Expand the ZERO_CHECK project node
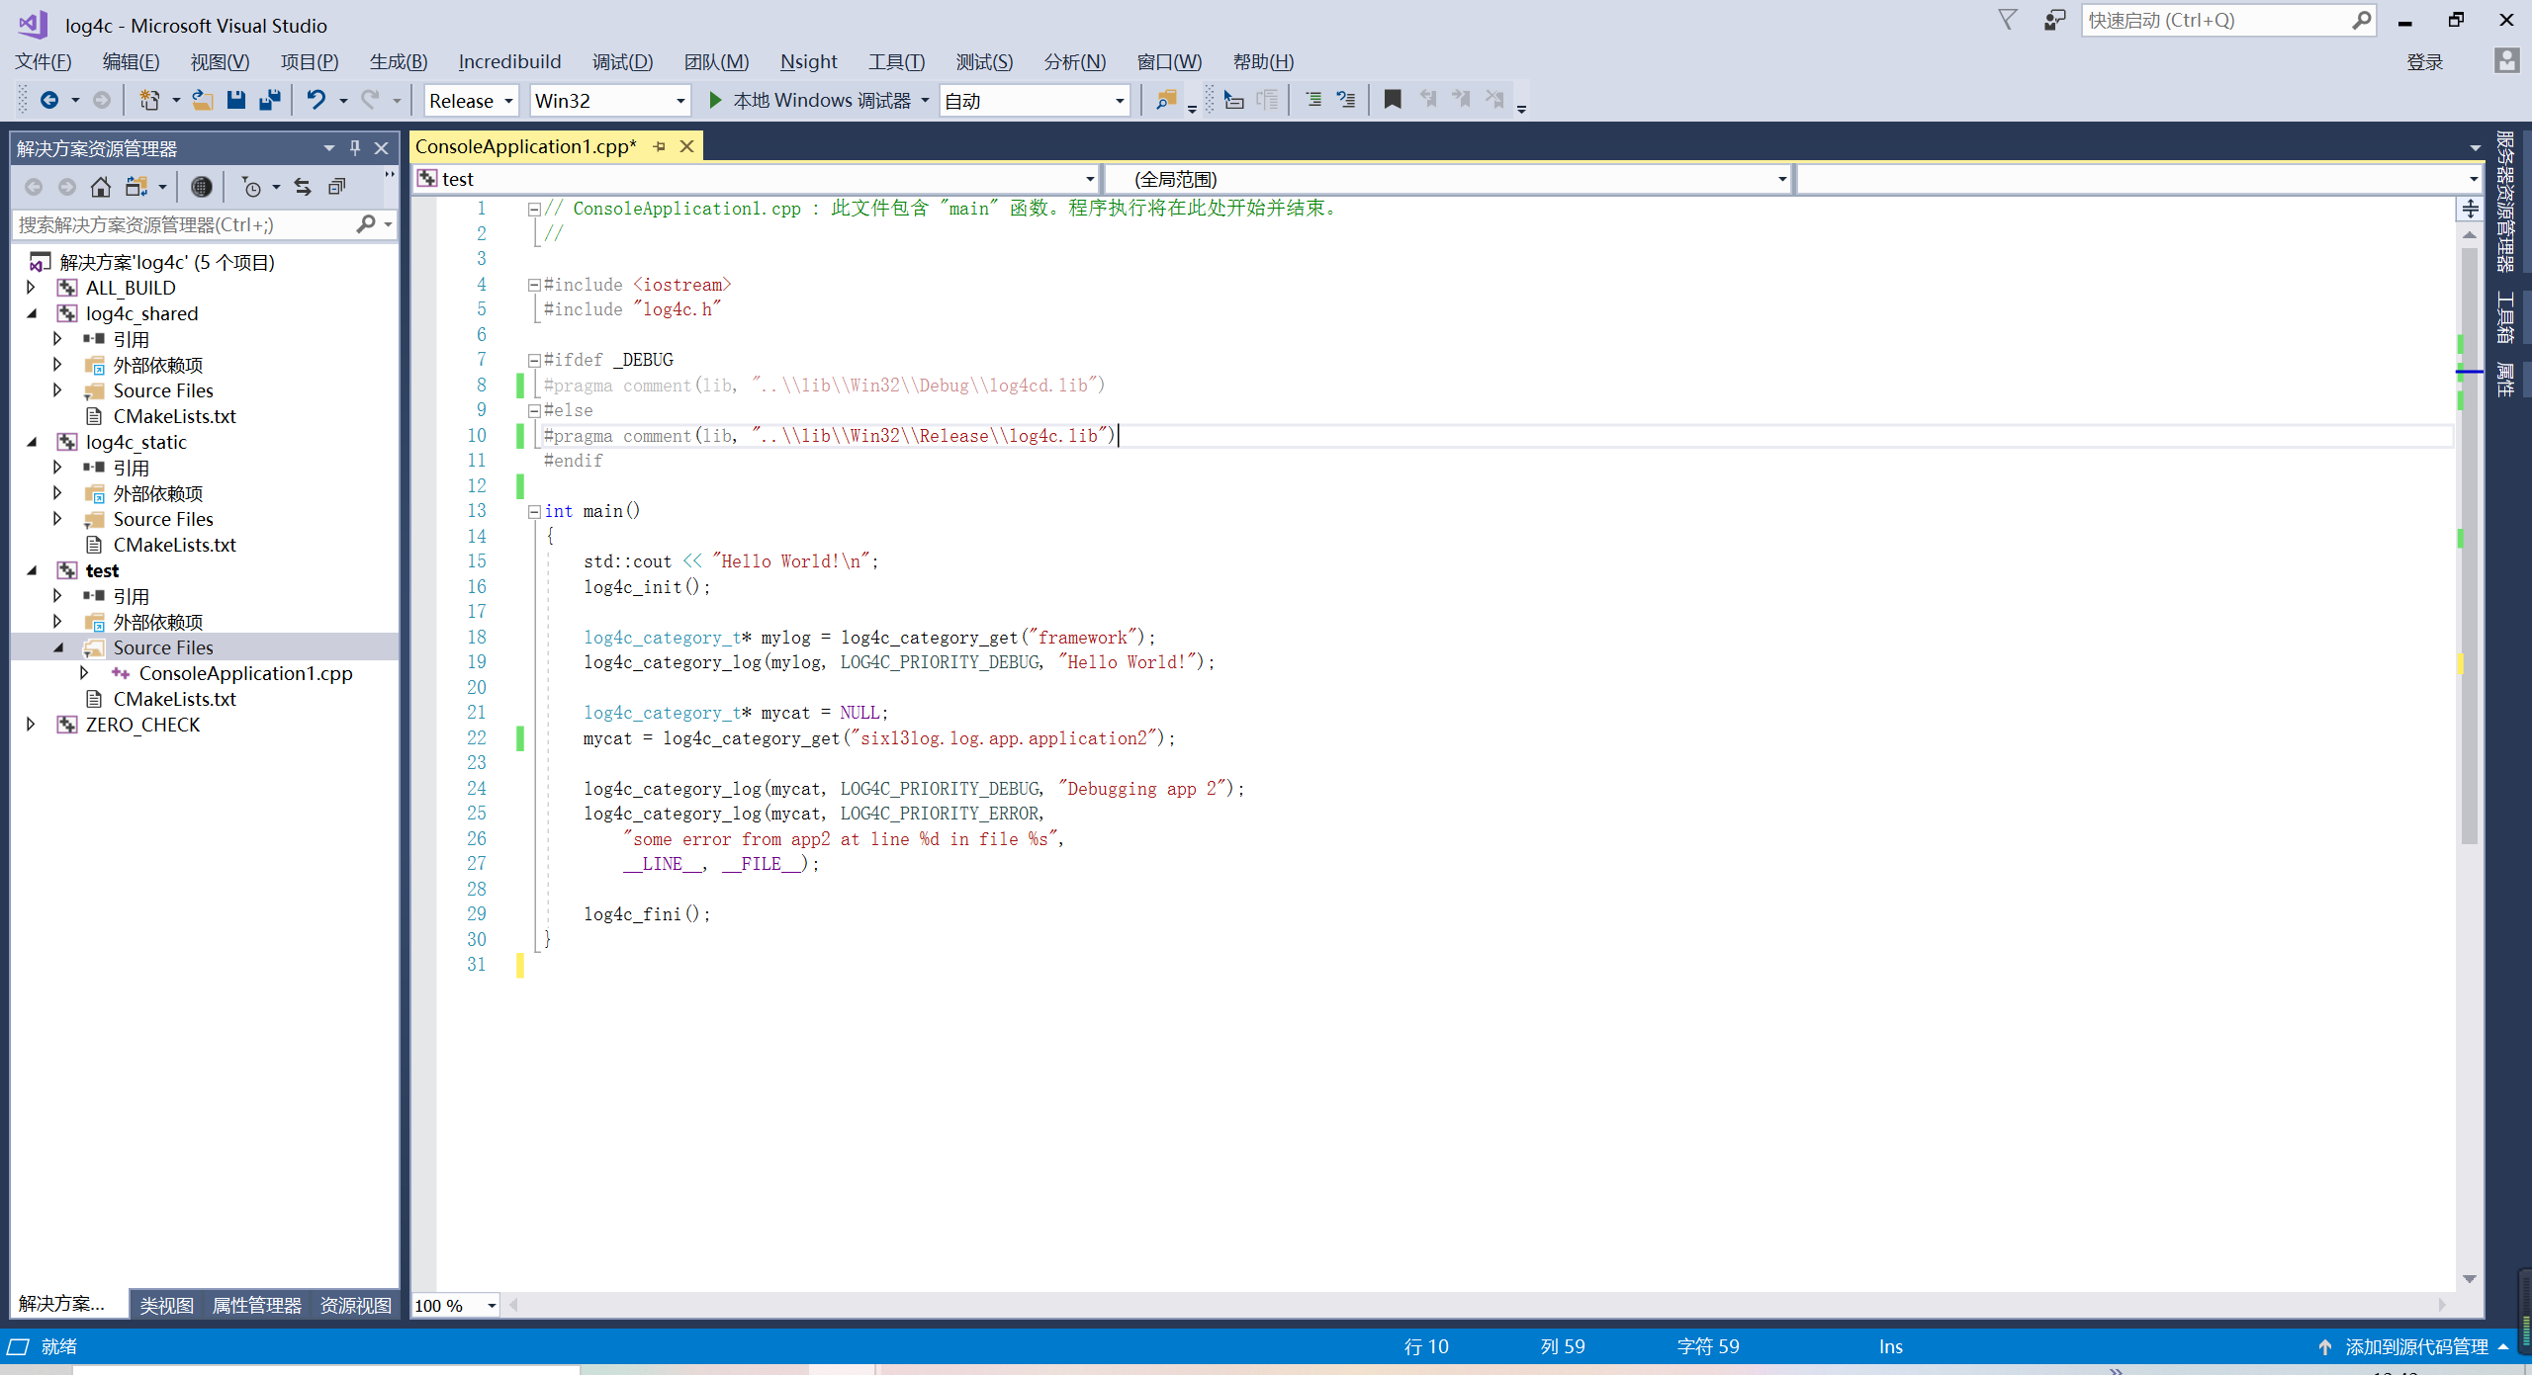The width and height of the screenshot is (2532, 1375). point(31,724)
